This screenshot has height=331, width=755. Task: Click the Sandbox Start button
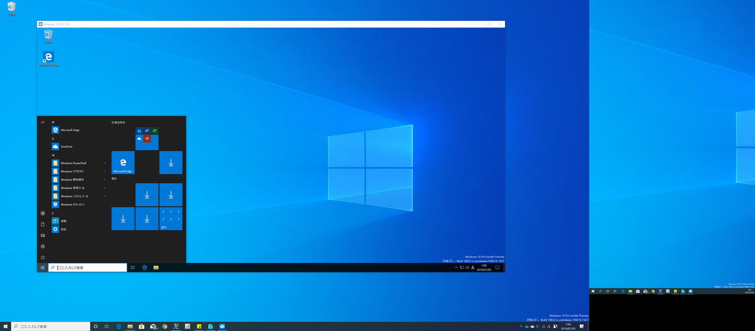pyautogui.click(x=42, y=267)
